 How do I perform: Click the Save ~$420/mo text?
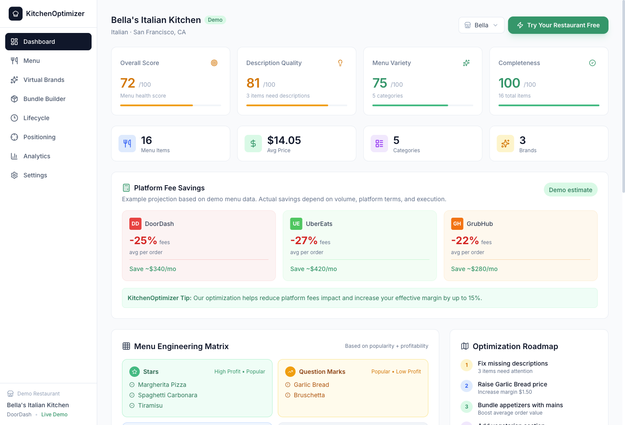point(313,269)
